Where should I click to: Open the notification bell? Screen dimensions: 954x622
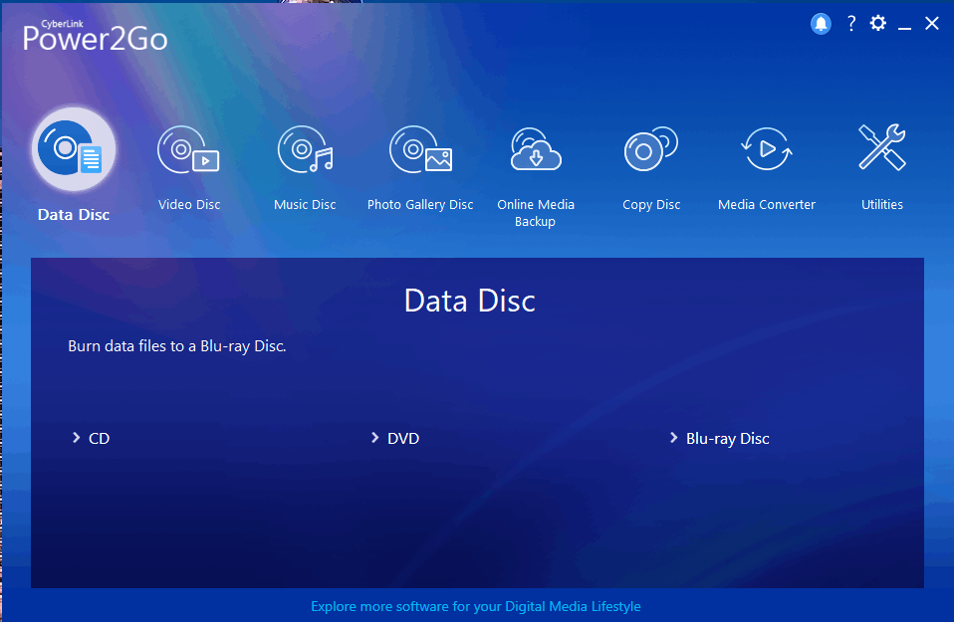click(x=820, y=23)
